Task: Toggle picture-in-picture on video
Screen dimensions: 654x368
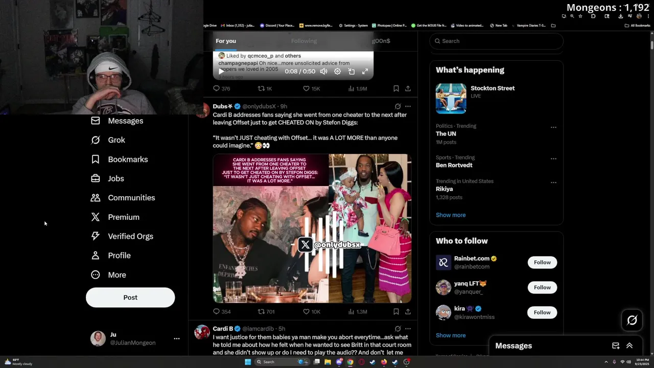Action: pos(352,72)
